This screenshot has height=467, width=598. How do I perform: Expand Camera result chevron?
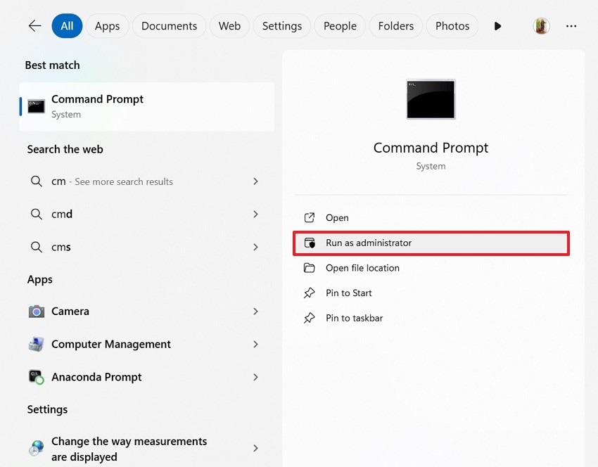click(255, 312)
